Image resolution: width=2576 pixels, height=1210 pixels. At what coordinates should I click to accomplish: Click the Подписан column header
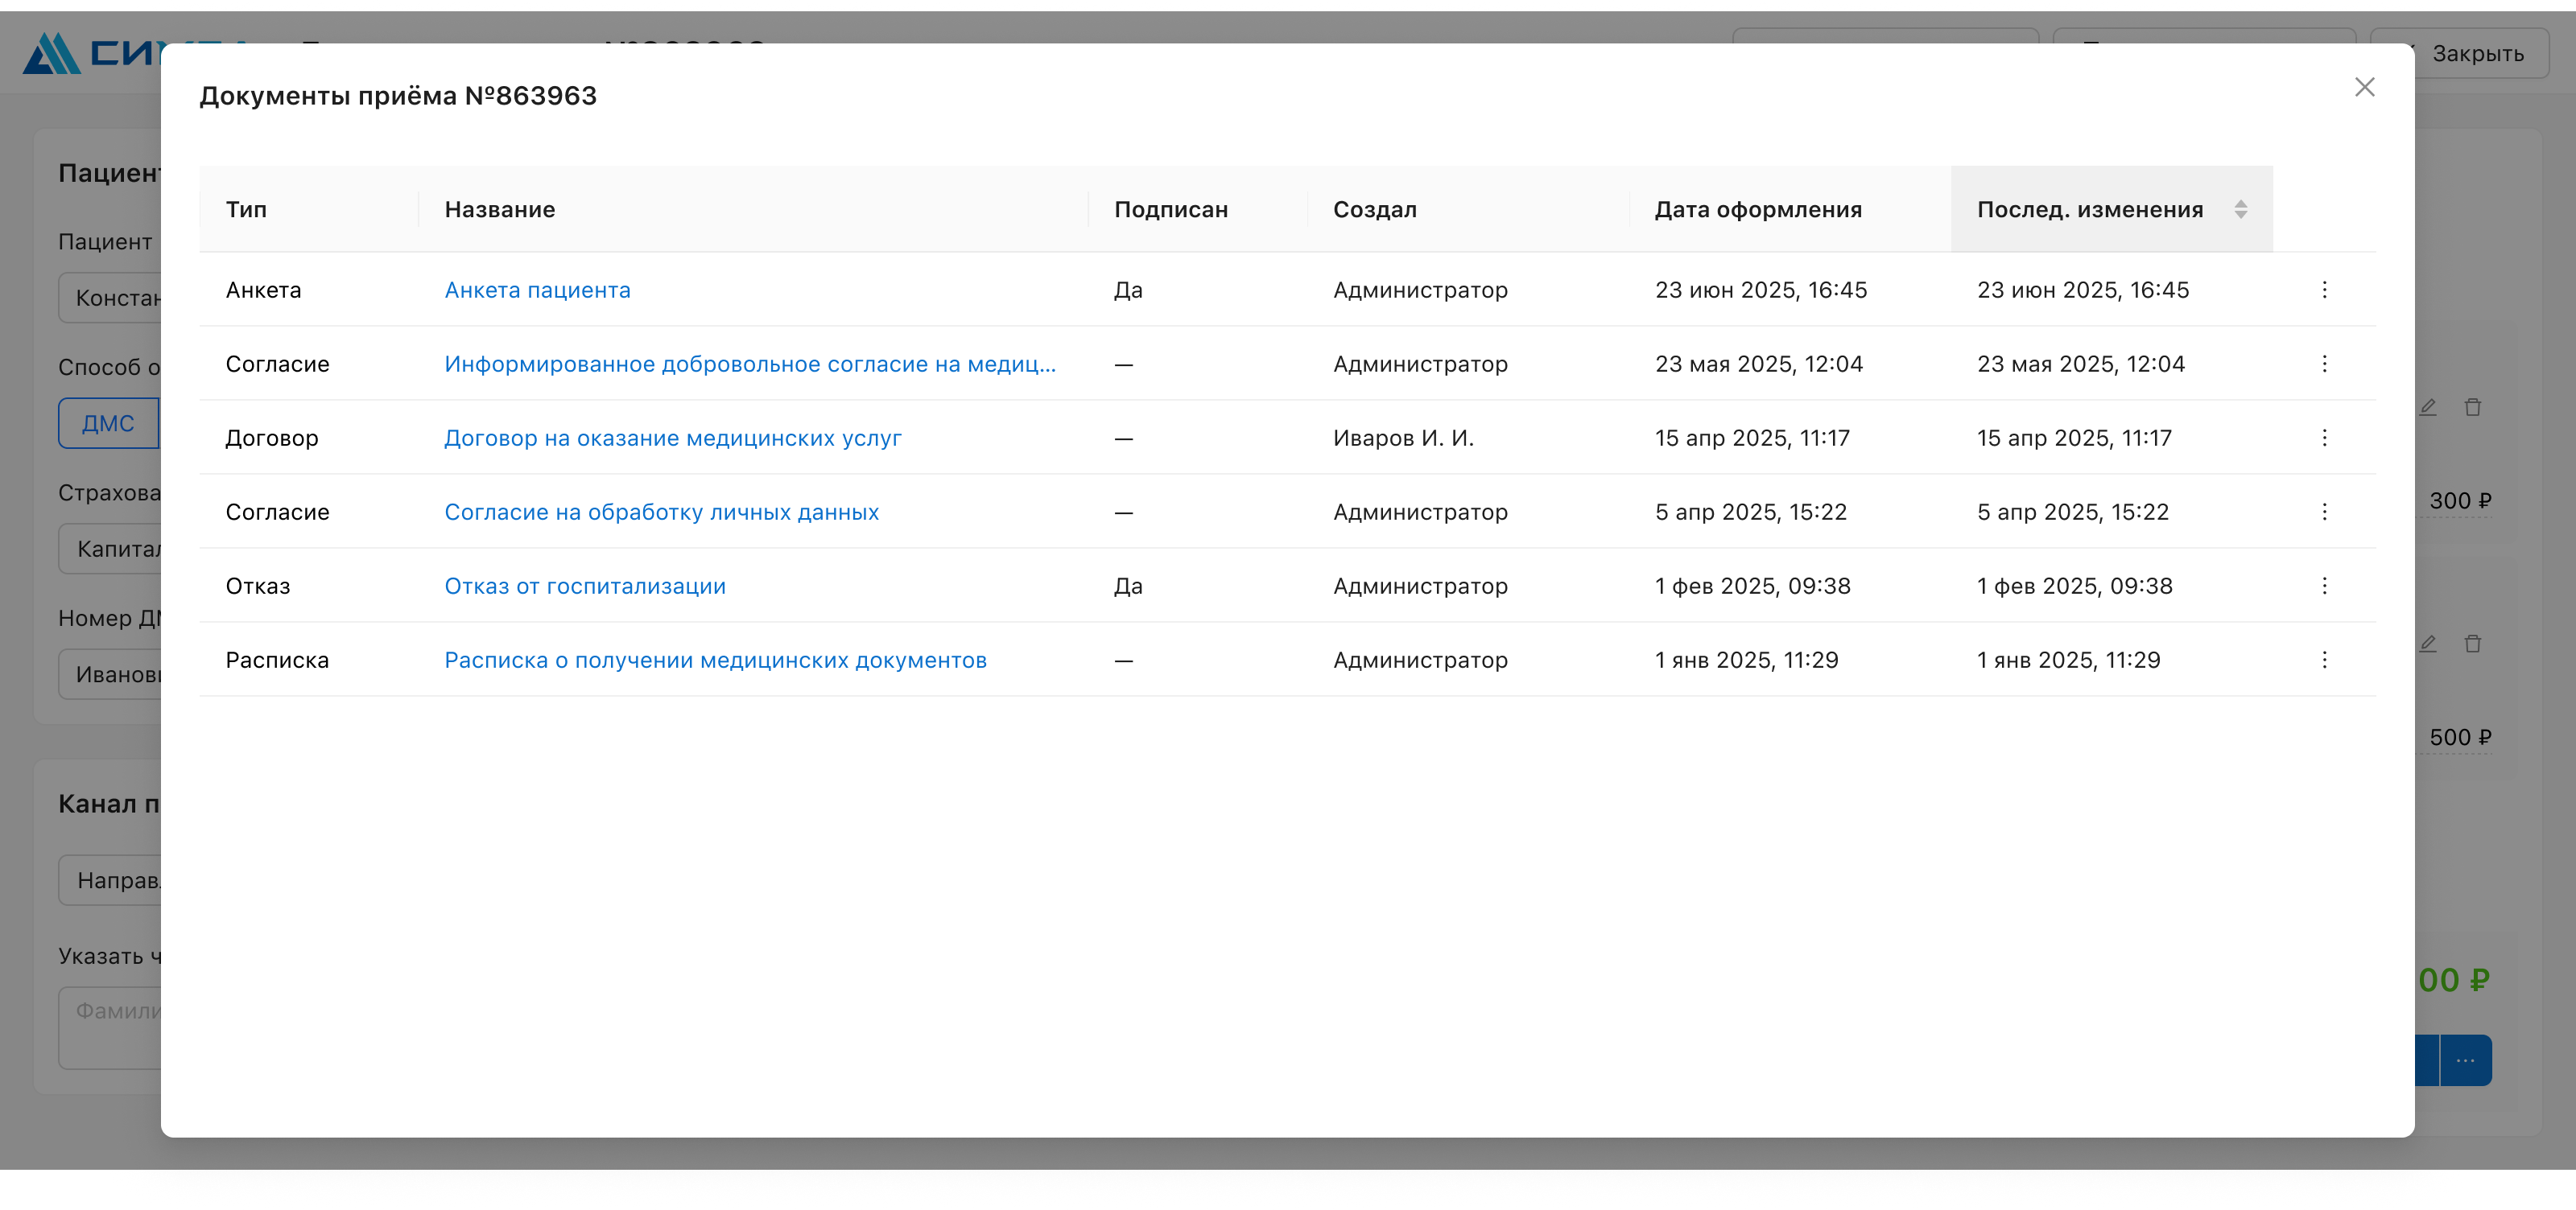click(x=1197, y=209)
